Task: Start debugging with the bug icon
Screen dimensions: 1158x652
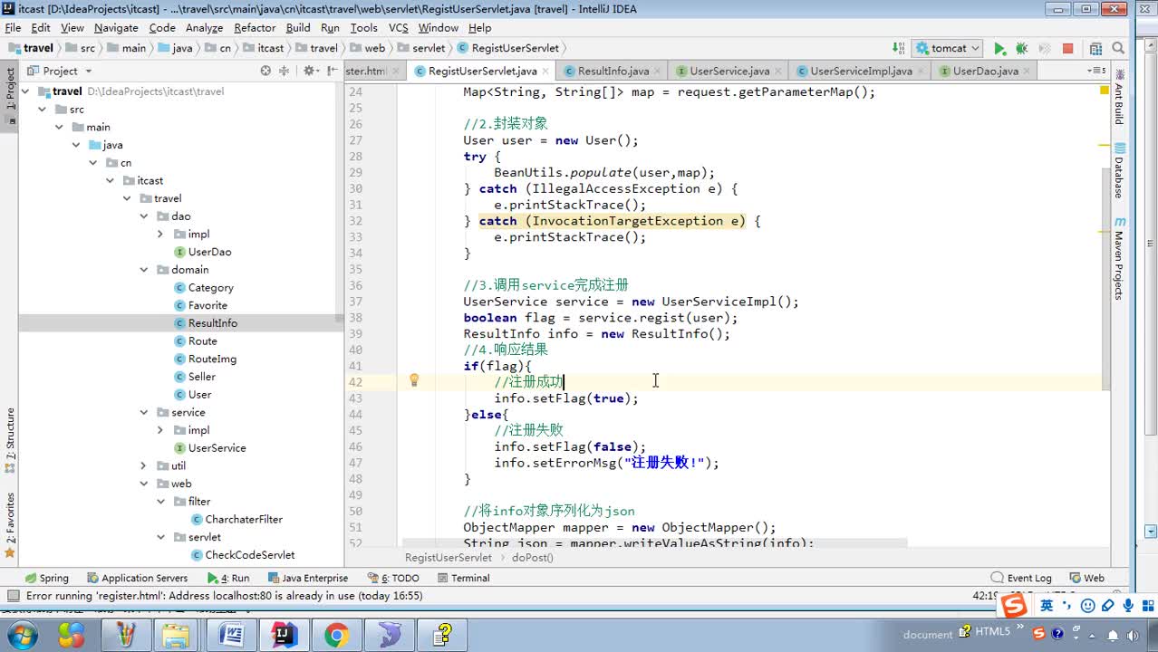Action: click(1021, 48)
